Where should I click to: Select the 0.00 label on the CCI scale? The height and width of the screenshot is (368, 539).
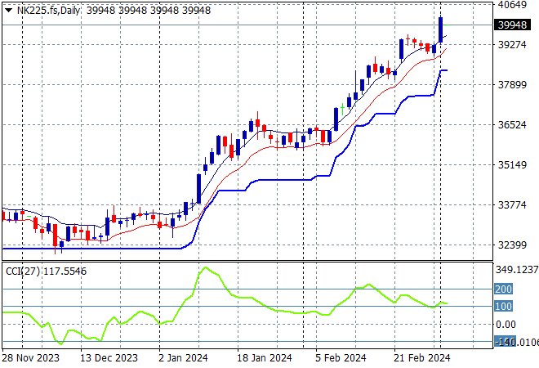(506, 325)
